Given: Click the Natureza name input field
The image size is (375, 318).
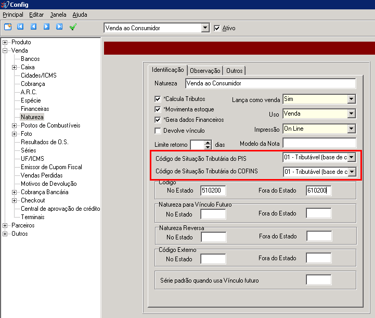Looking at the screenshot, I should [270, 83].
